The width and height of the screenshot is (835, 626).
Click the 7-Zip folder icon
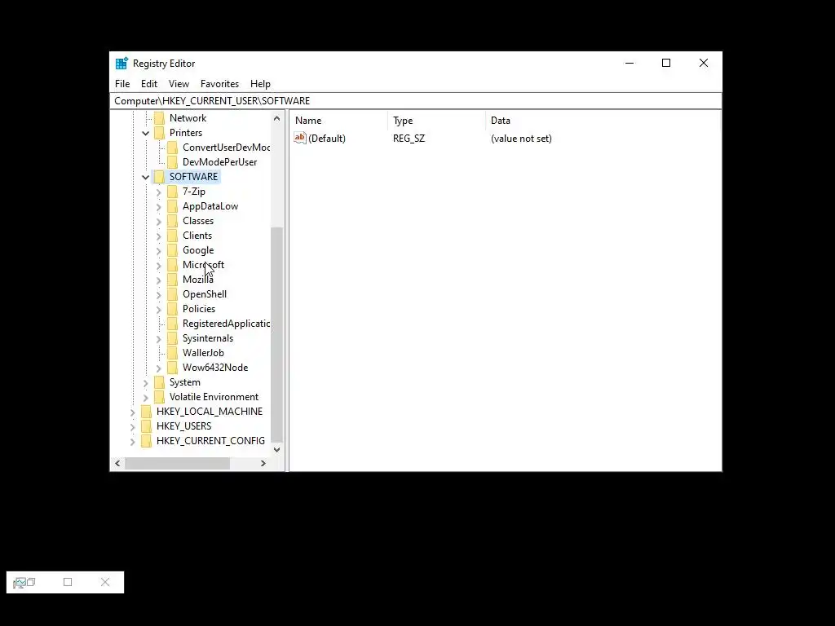tap(173, 192)
